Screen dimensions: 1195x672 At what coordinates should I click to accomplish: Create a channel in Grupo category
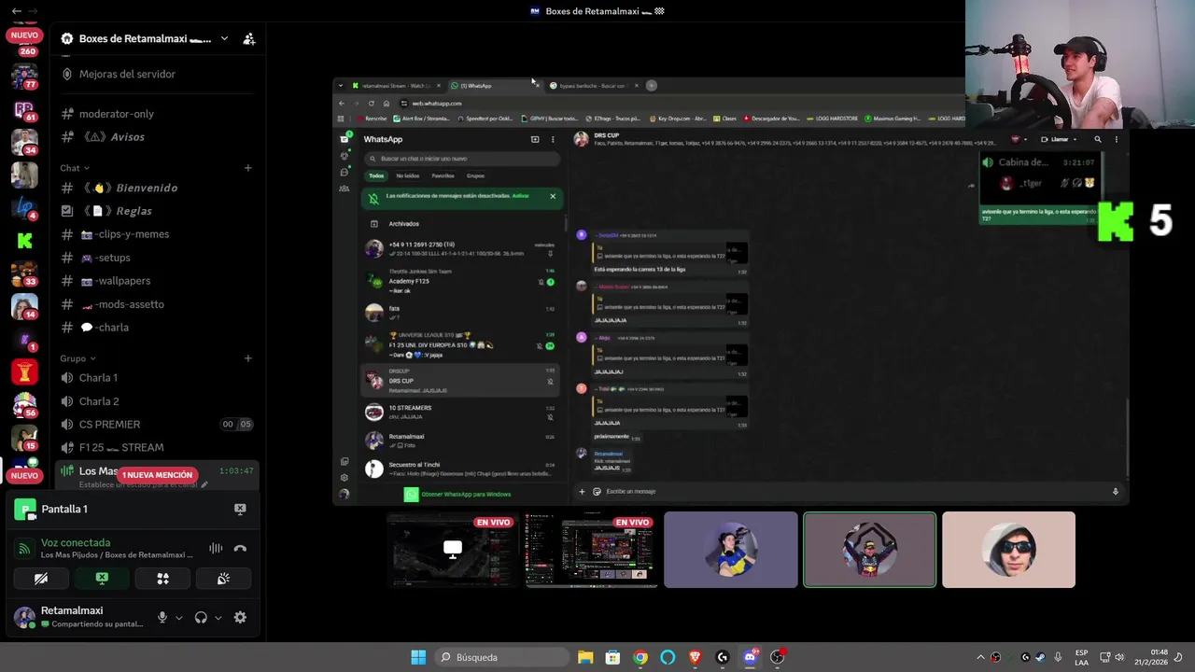click(x=248, y=358)
